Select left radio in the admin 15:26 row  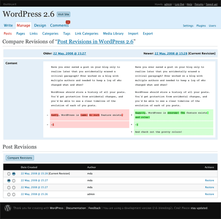coord(9,195)
